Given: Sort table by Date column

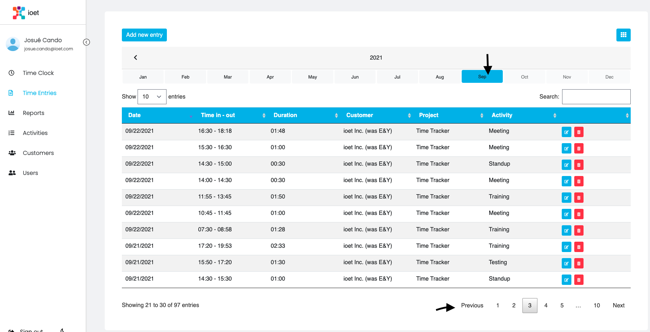Looking at the screenshot, I should tap(158, 115).
